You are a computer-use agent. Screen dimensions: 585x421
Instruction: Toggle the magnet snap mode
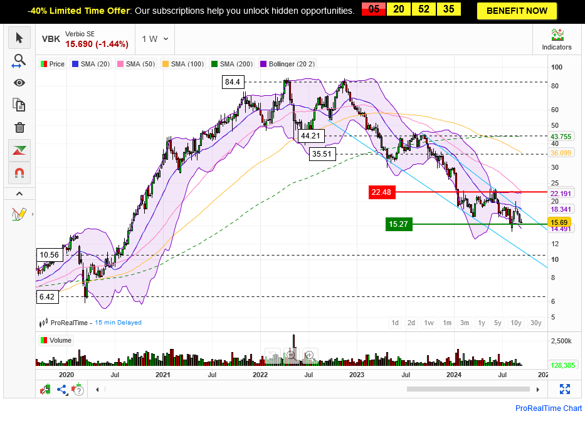(19, 172)
